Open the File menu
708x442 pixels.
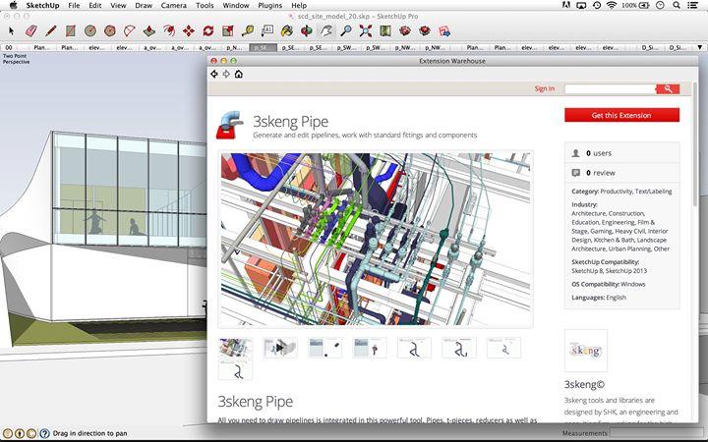tap(74, 6)
